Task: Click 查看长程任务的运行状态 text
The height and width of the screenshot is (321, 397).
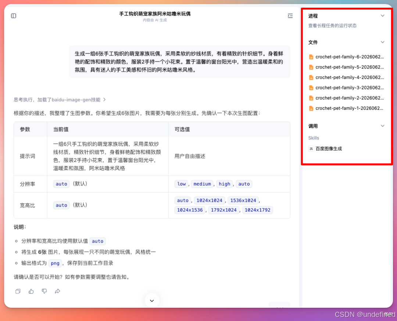Action: click(332, 26)
